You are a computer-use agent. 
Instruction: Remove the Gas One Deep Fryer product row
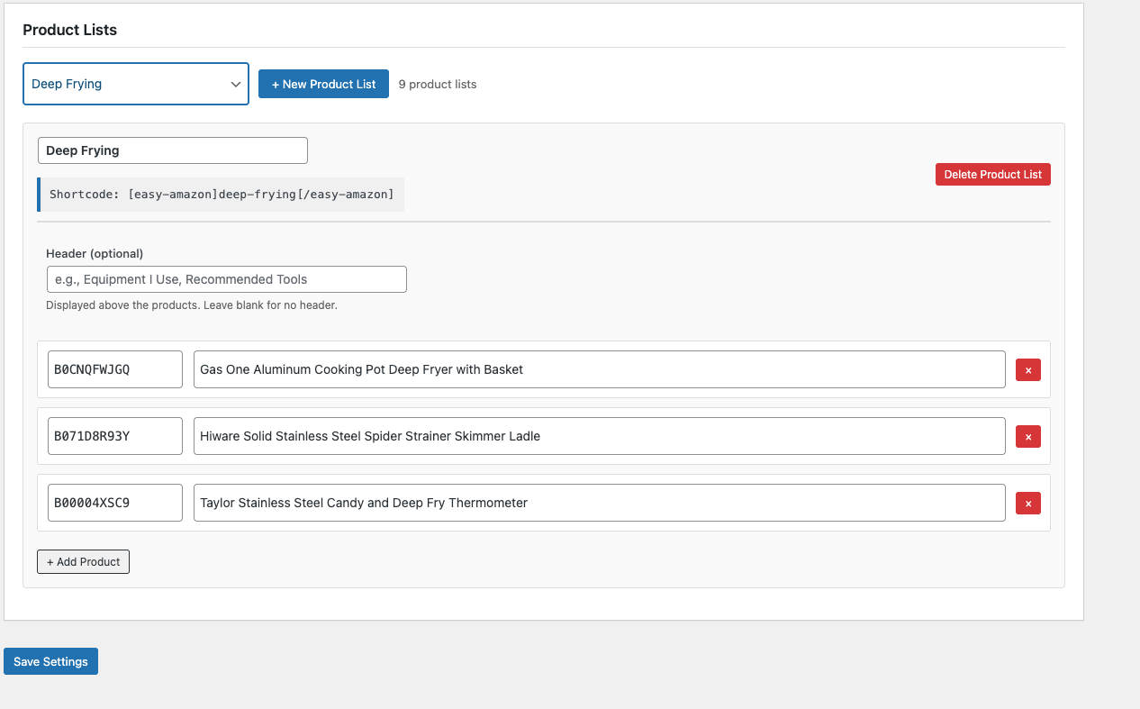click(1027, 369)
